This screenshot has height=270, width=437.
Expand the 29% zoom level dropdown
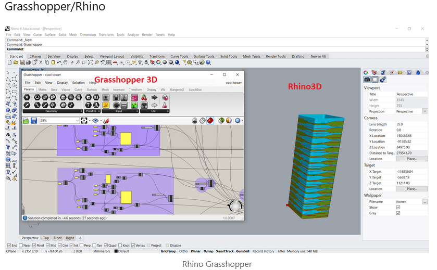[x=77, y=121]
